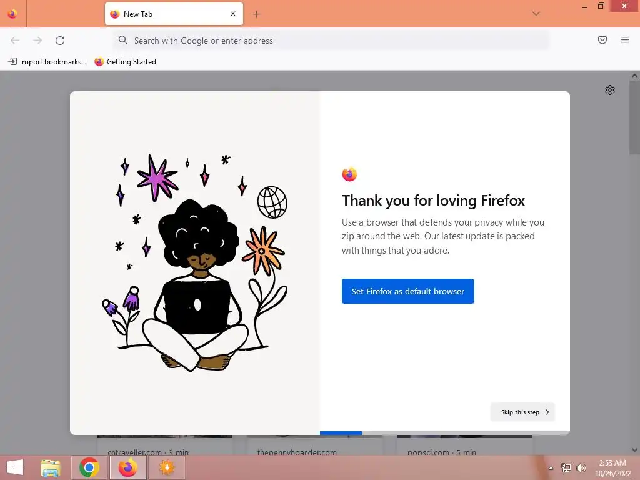
Task: Go back with the back arrow
Action: 15,41
